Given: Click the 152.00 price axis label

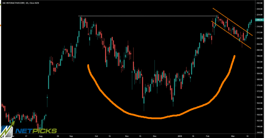Looking at the screenshot, I should pos(259,121).
